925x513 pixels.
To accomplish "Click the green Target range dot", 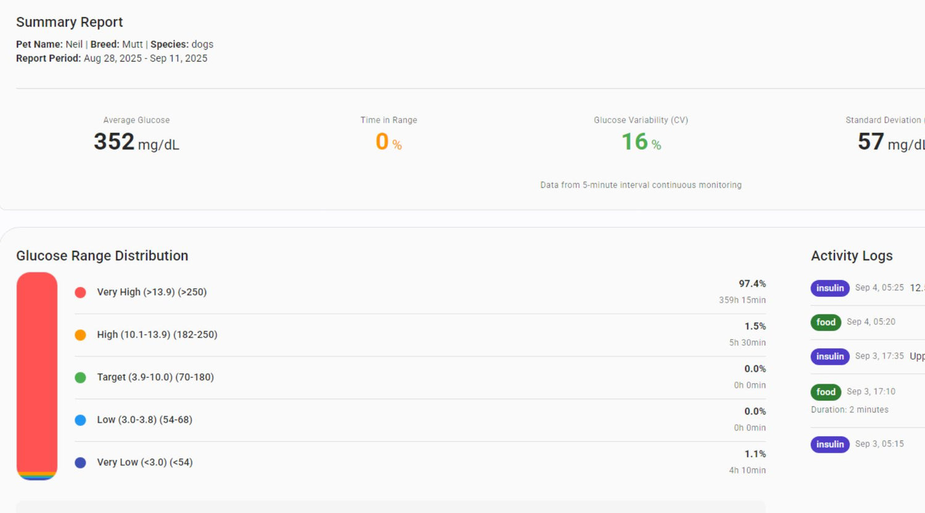I will pos(80,378).
